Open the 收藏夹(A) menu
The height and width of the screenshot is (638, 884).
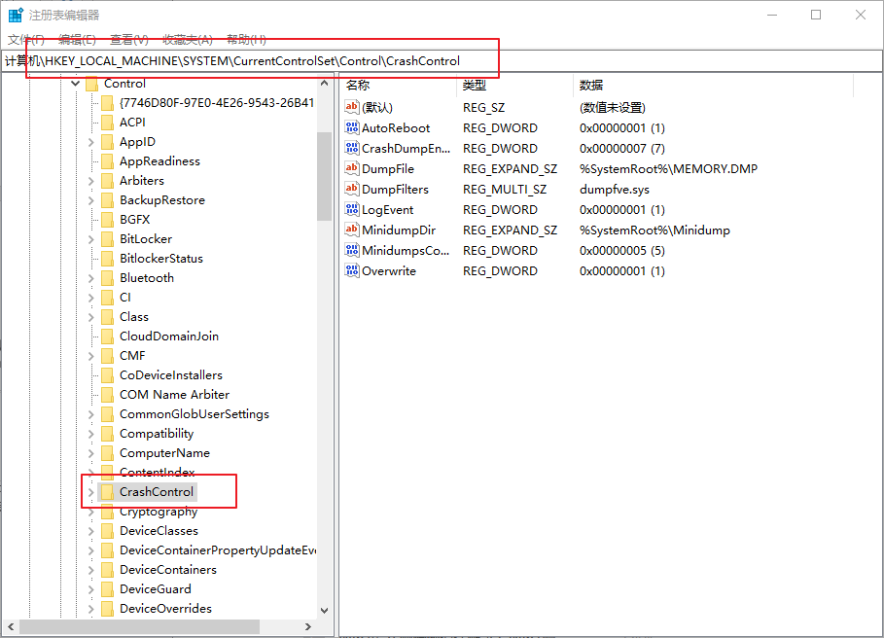(187, 40)
